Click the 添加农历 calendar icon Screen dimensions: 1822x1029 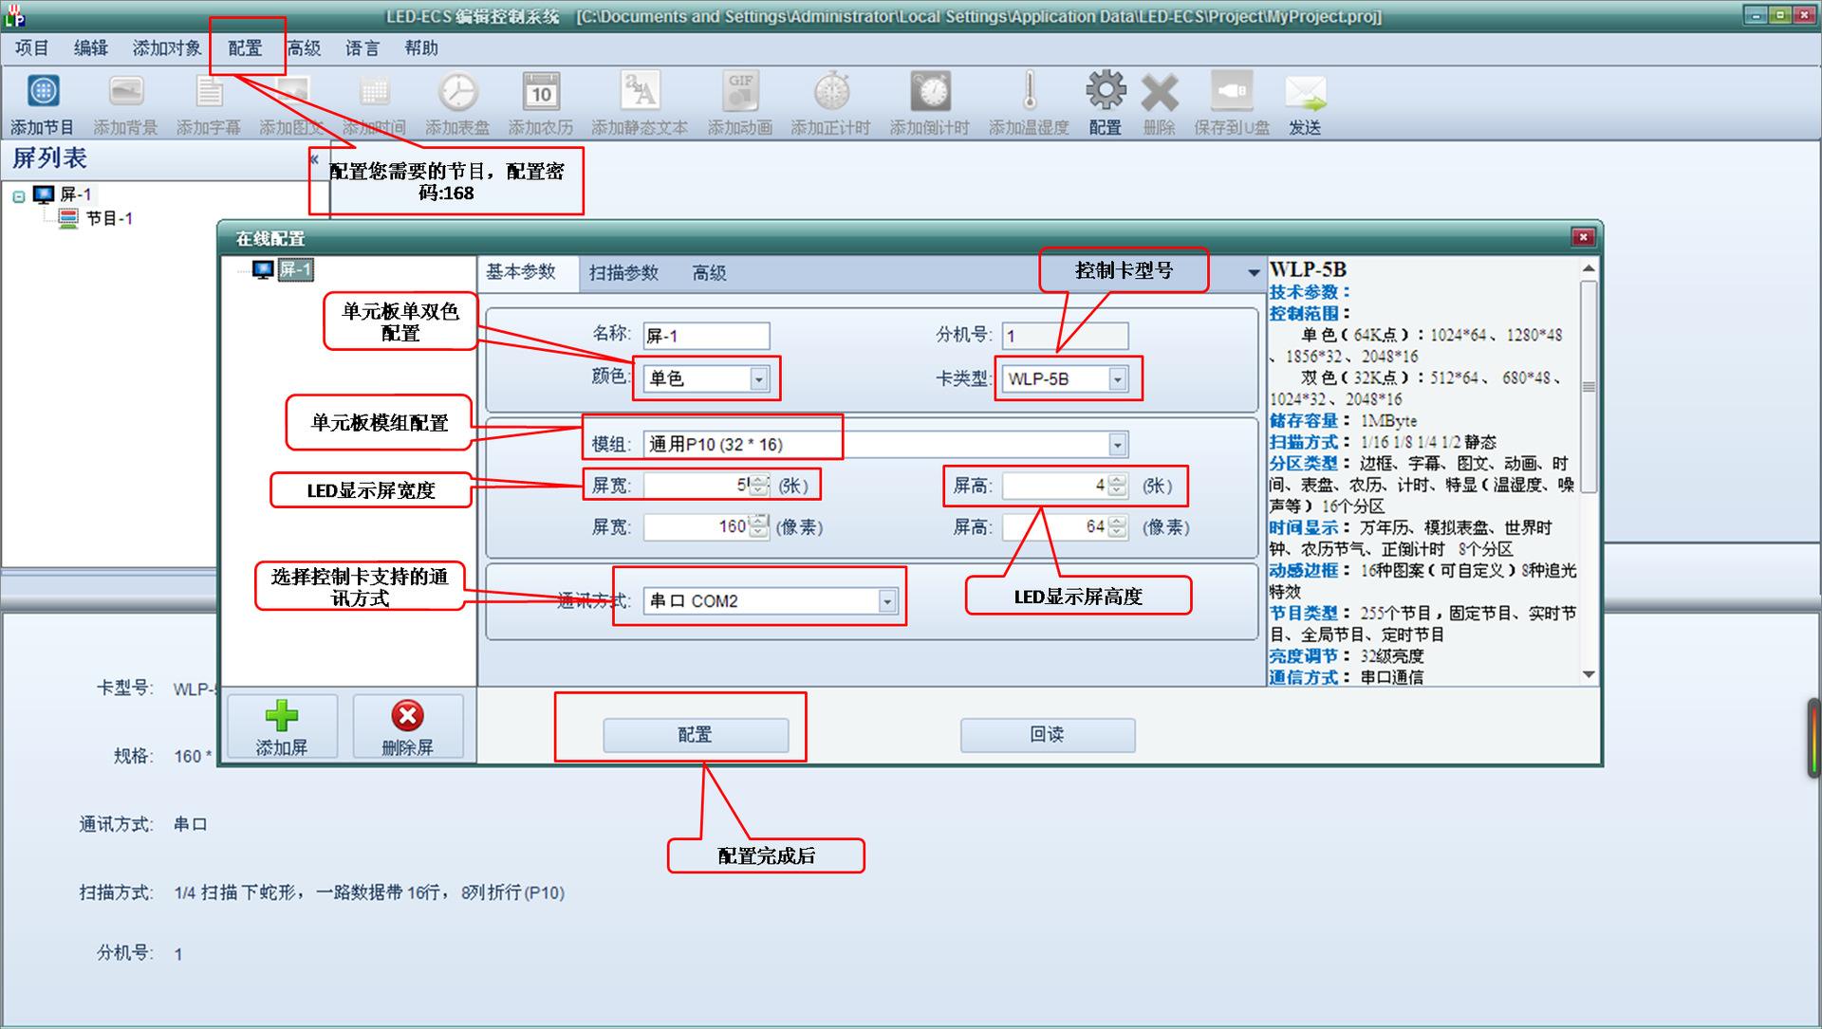tap(541, 92)
